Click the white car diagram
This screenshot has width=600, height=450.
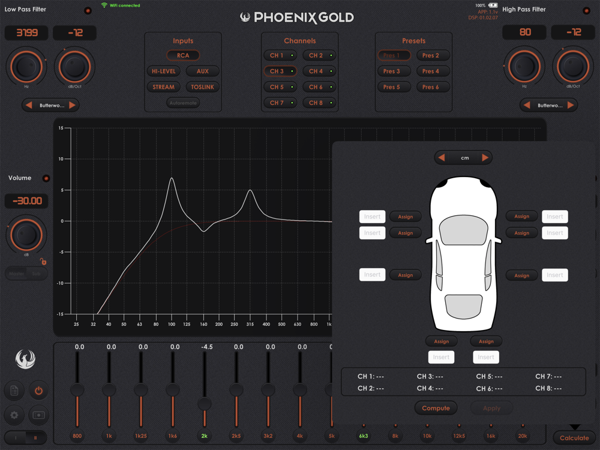[x=463, y=253]
